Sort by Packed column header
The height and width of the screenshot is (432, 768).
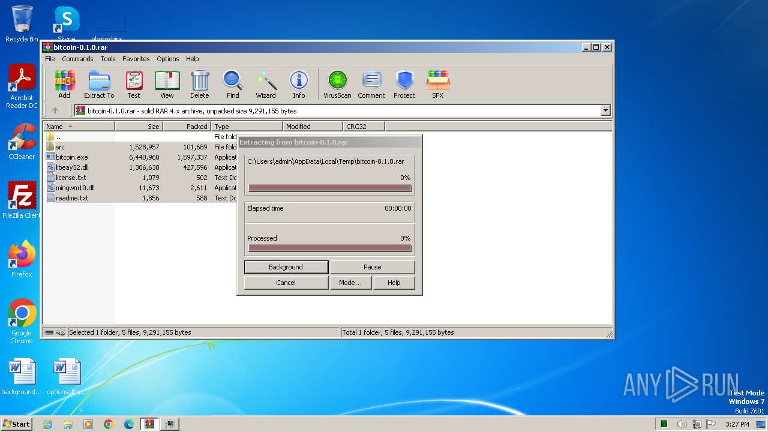coord(187,127)
